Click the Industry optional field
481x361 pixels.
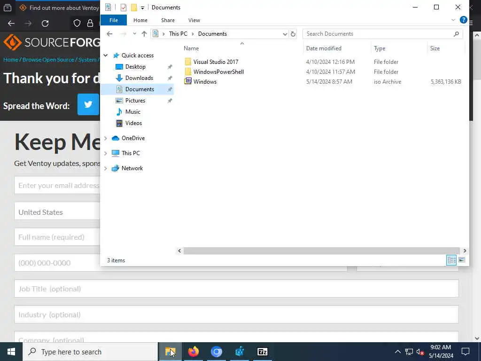[237, 314]
